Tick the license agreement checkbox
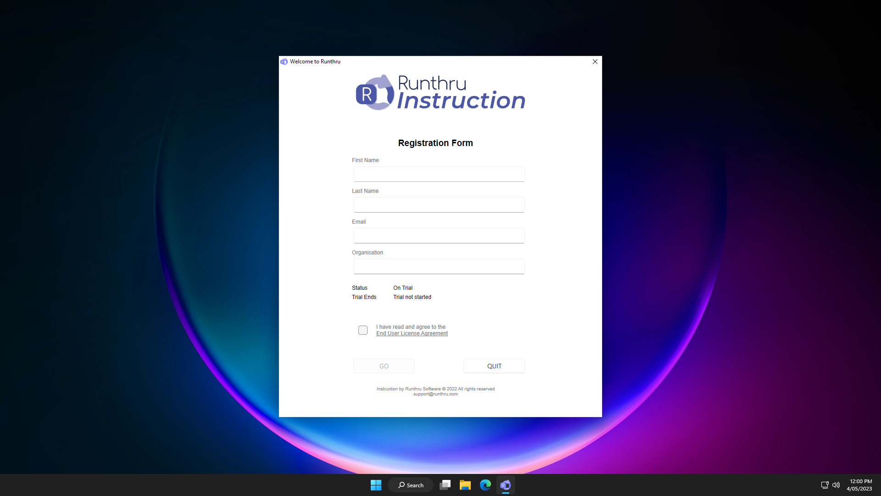 click(x=363, y=330)
